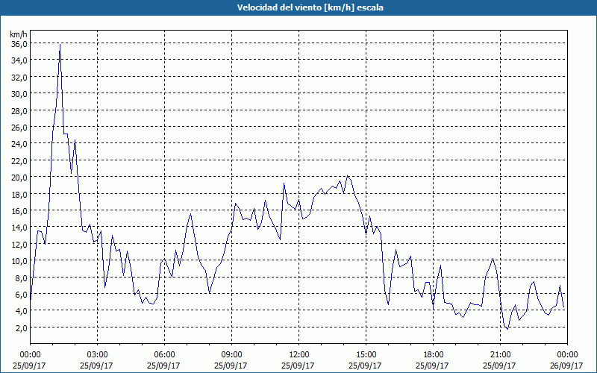Image resolution: width=597 pixels, height=373 pixels.
Task: Click the 14,0 y-axis value
Action: click(x=20, y=228)
